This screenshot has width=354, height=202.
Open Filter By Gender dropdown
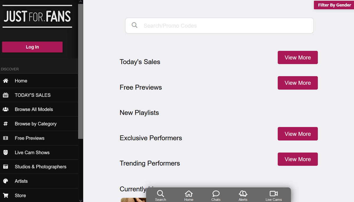point(334,5)
